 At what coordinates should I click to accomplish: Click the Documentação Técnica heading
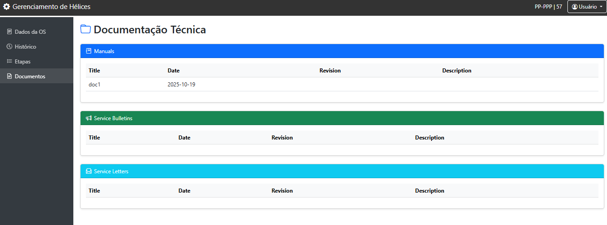150,30
